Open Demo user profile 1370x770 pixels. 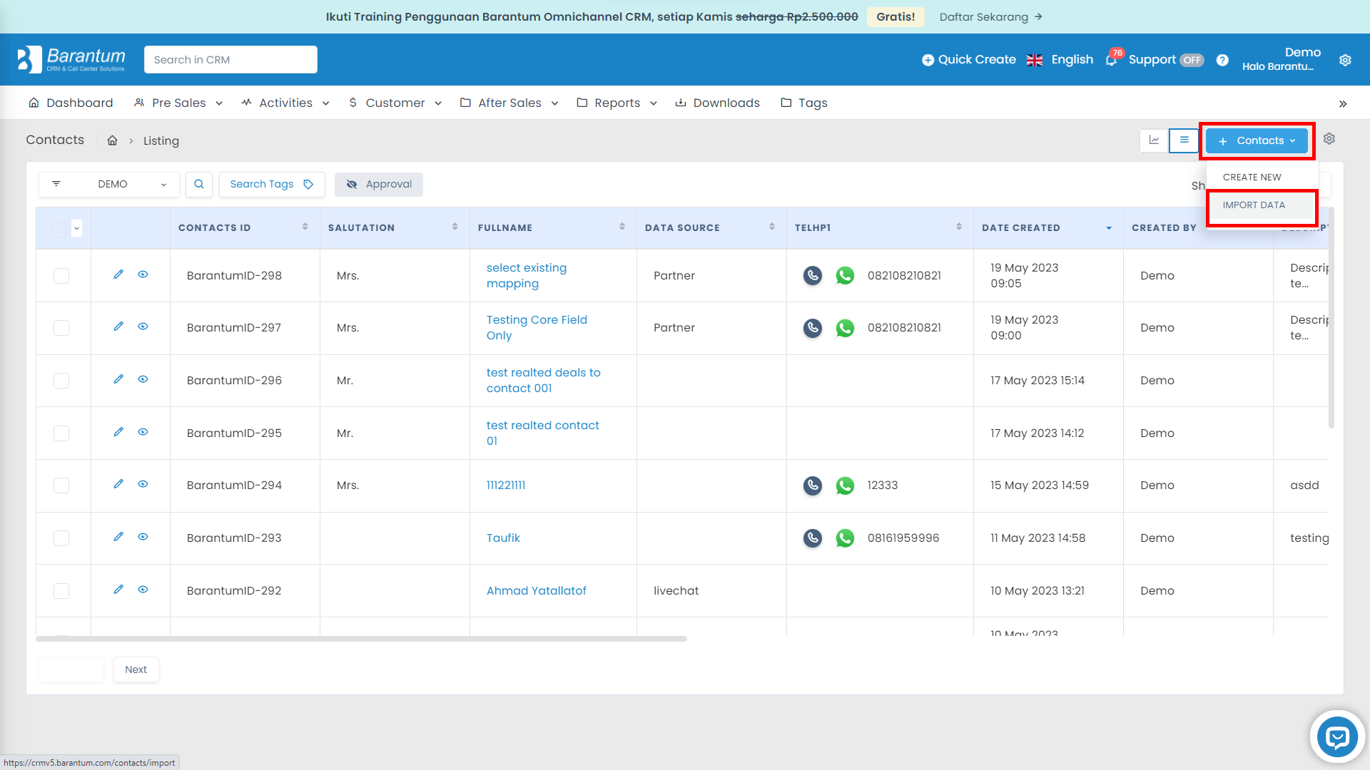coord(1282,59)
